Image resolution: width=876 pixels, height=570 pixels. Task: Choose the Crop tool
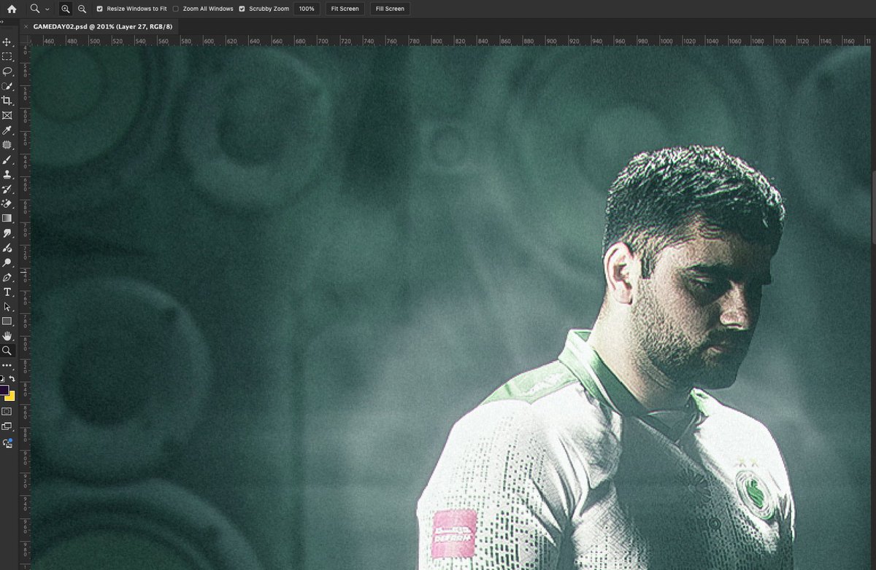click(x=9, y=101)
